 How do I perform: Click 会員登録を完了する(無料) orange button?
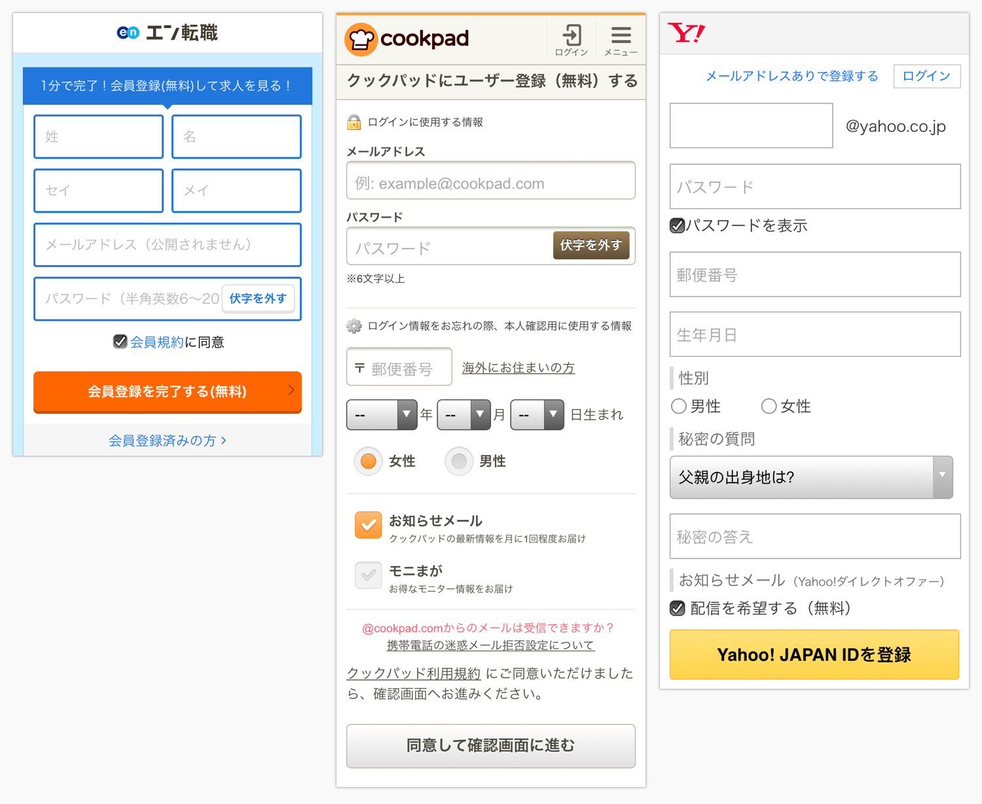click(x=168, y=392)
